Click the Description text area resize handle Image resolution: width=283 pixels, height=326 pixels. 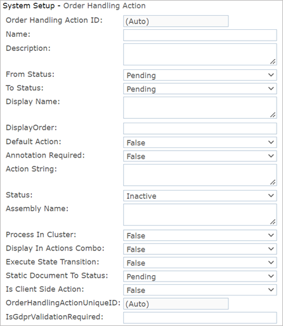pos(273,62)
